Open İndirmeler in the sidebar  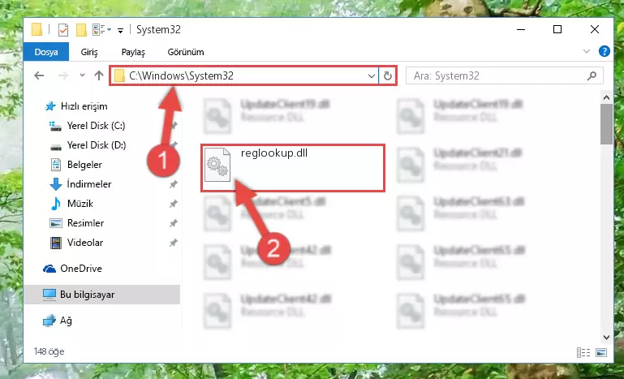[89, 184]
